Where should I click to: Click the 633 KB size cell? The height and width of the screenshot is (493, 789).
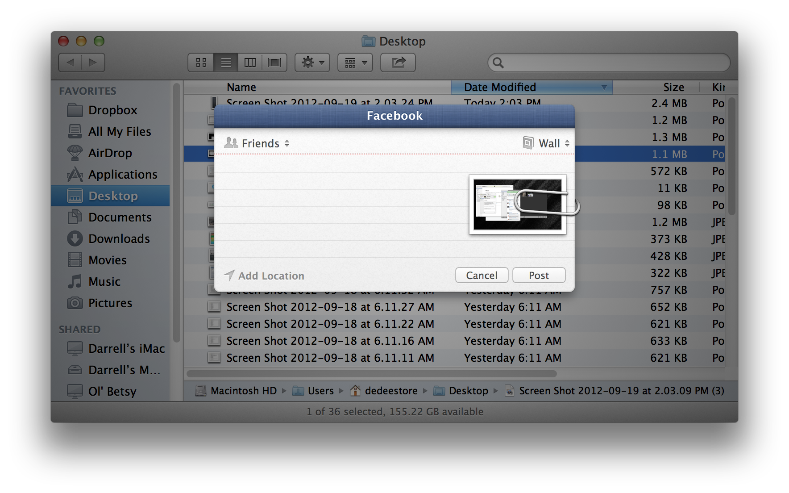[x=669, y=341]
